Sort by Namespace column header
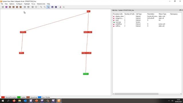 (x=174, y=14)
